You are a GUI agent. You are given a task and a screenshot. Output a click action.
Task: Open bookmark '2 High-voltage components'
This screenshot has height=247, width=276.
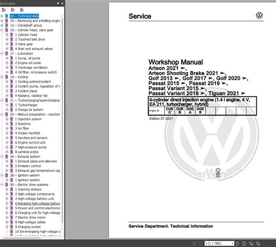tap(35, 194)
